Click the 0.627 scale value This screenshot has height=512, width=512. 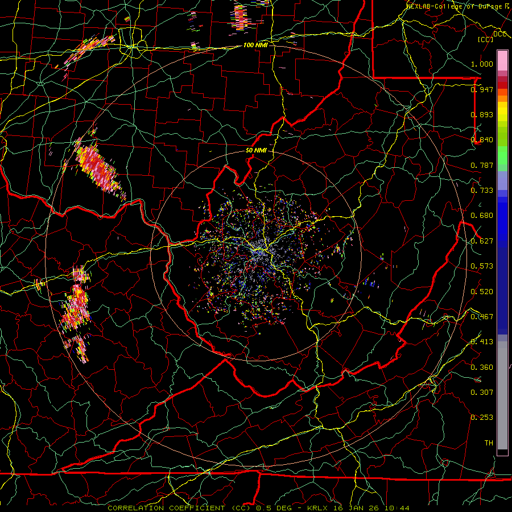(x=482, y=241)
